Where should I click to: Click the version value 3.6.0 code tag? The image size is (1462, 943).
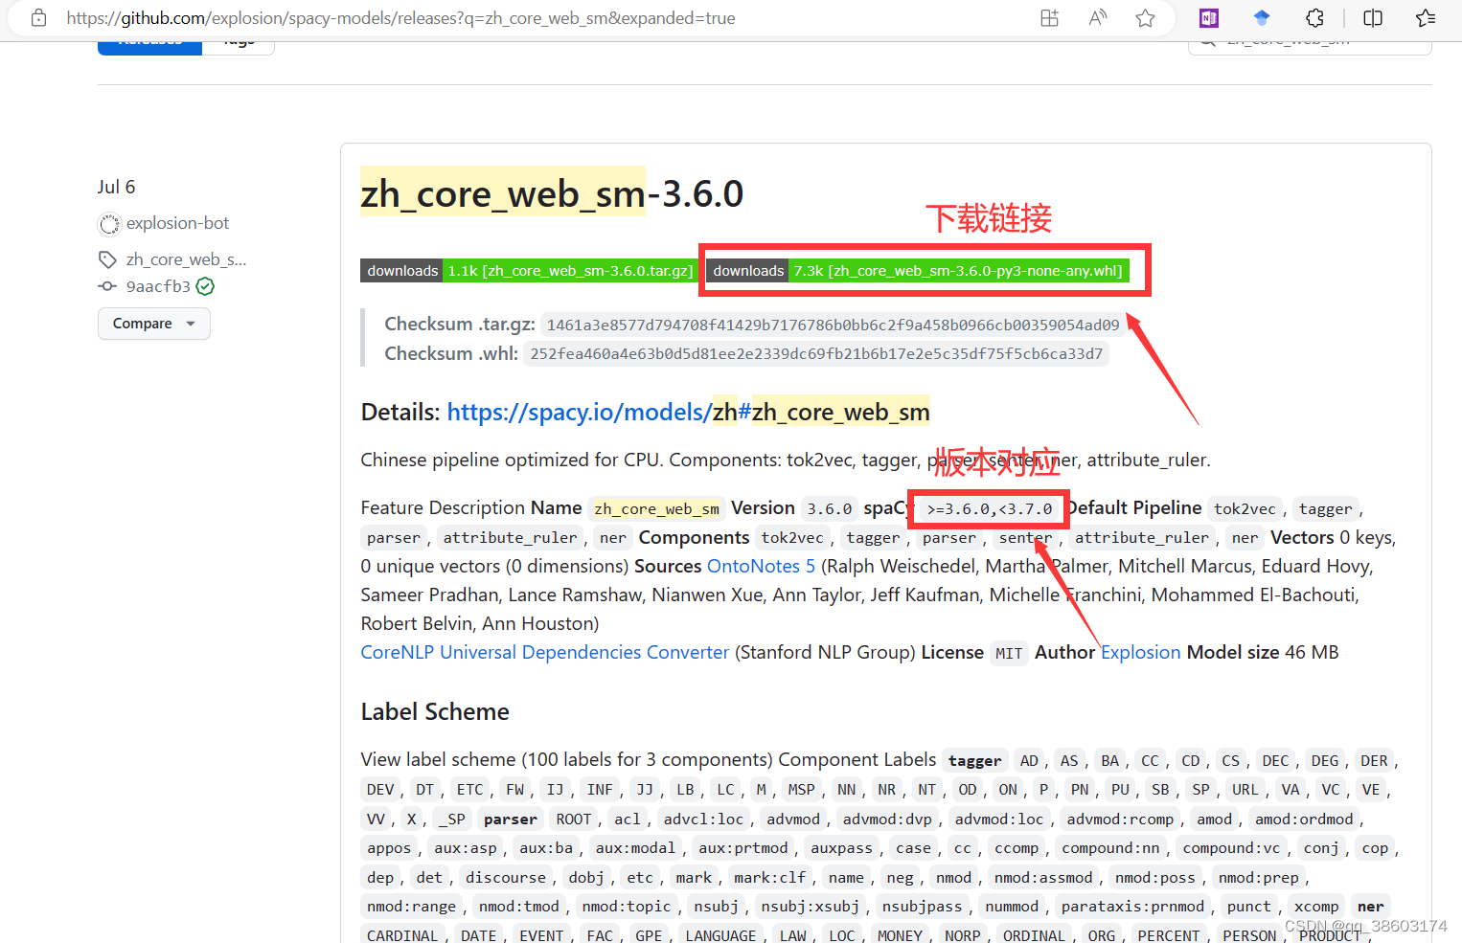(x=829, y=509)
